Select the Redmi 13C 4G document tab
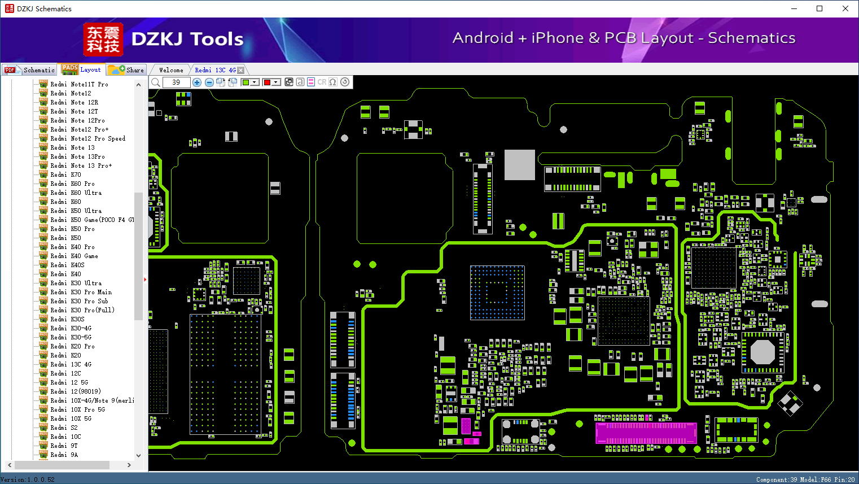 [215, 70]
